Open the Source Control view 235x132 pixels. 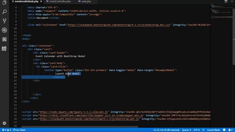tap(4, 21)
